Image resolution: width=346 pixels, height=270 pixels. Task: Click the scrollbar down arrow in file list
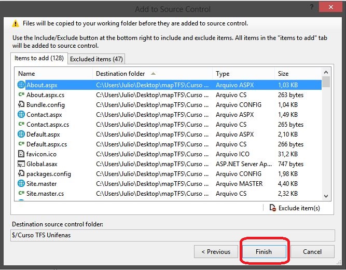pos(326,196)
